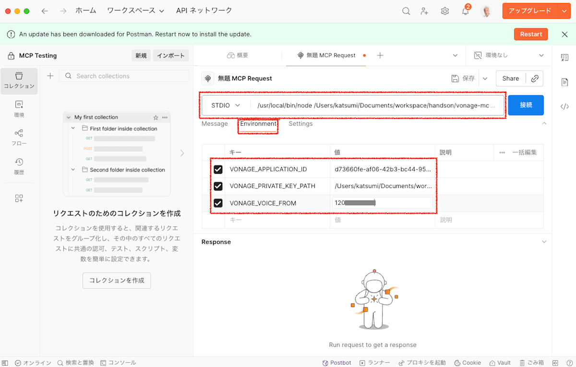576x367 pixels.
Task: Open ランナー in the status bar
Action: click(375, 363)
